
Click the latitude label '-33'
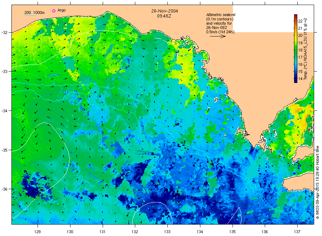coord(5,72)
